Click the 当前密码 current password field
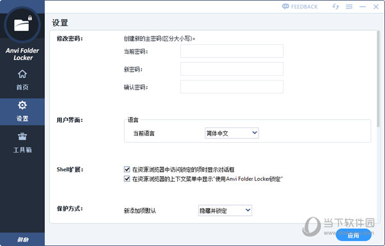This screenshot has width=385, height=246. click(232, 51)
